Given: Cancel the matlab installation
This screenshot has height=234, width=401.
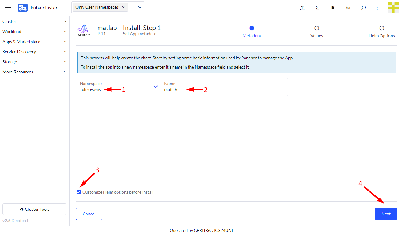Looking at the screenshot, I should (x=89, y=214).
